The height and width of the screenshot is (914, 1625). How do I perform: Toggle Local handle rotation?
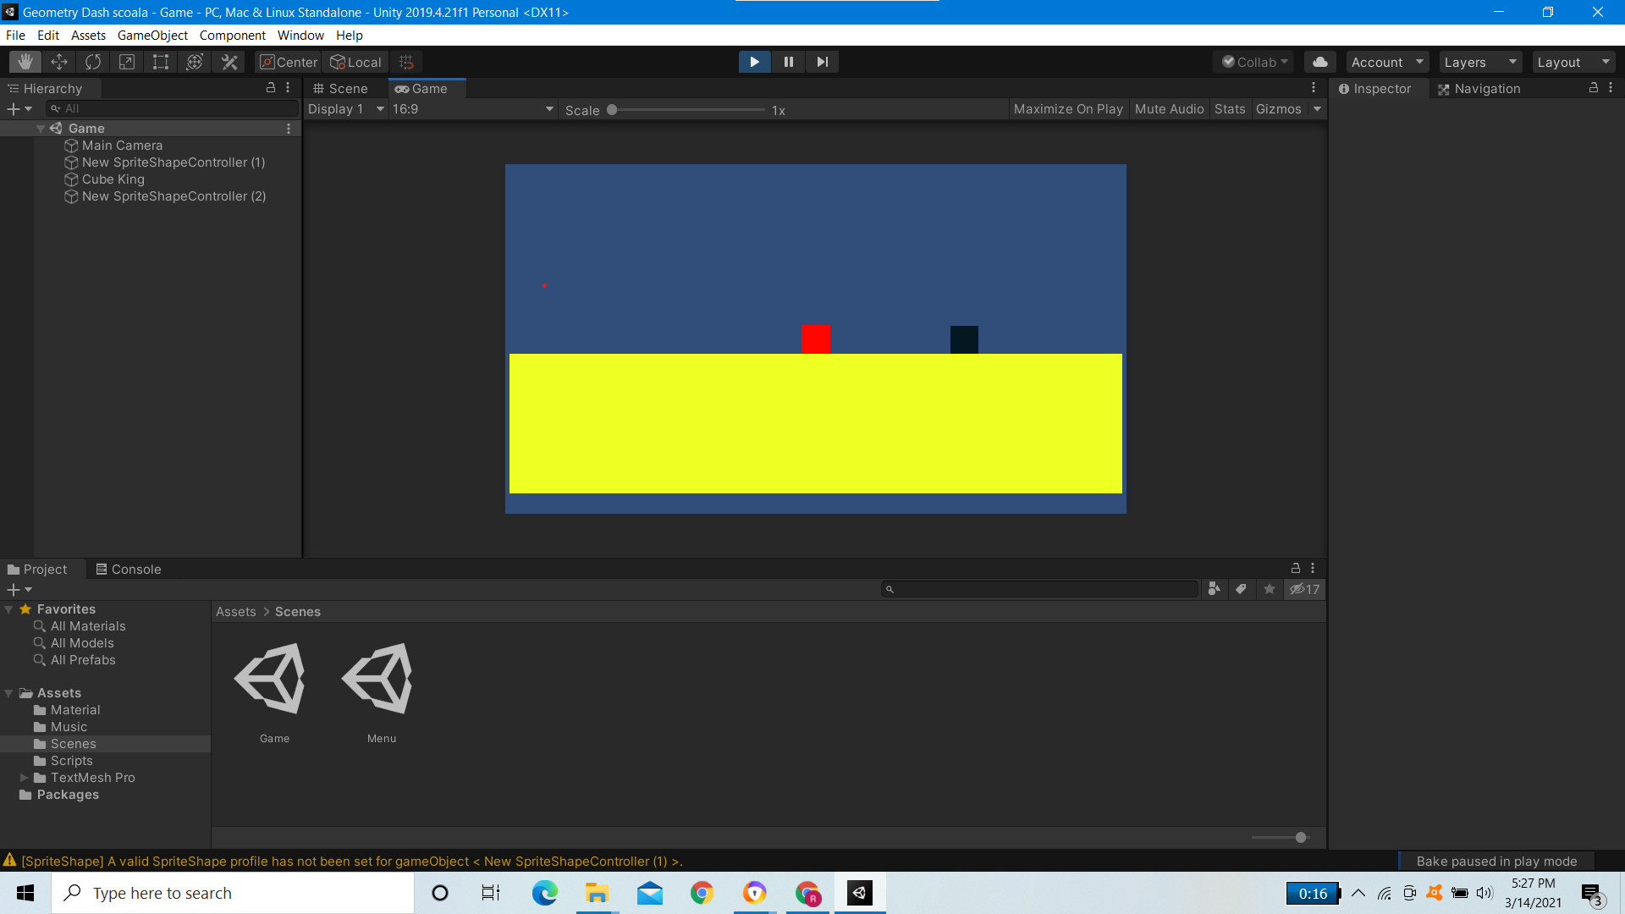coord(356,62)
